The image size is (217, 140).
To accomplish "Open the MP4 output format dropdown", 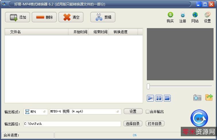I will click(x=36, y=112).
